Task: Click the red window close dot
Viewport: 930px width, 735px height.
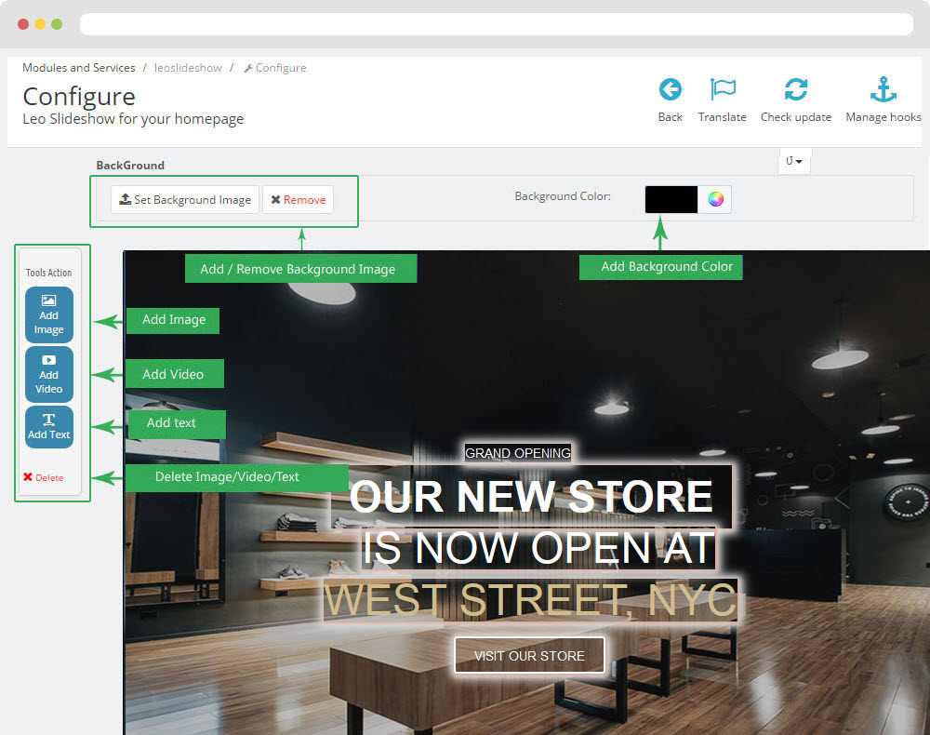Action: [x=23, y=24]
